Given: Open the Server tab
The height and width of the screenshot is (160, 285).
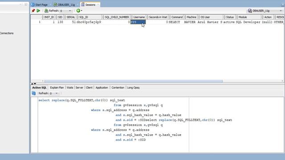Looking at the screenshot, I should 79,88.
